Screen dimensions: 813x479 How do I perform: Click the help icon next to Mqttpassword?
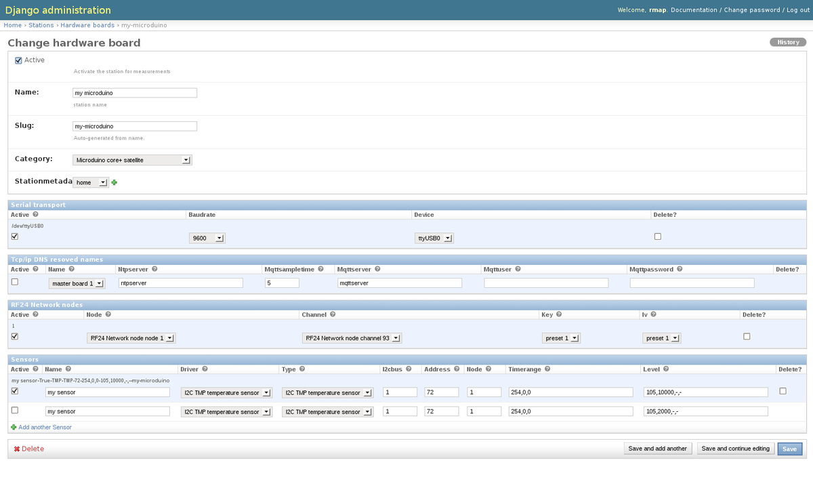click(680, 269)
